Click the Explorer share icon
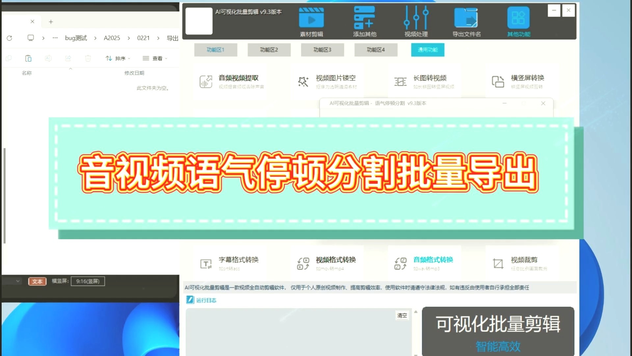This screenshot has width=632, height=356. 68,58
